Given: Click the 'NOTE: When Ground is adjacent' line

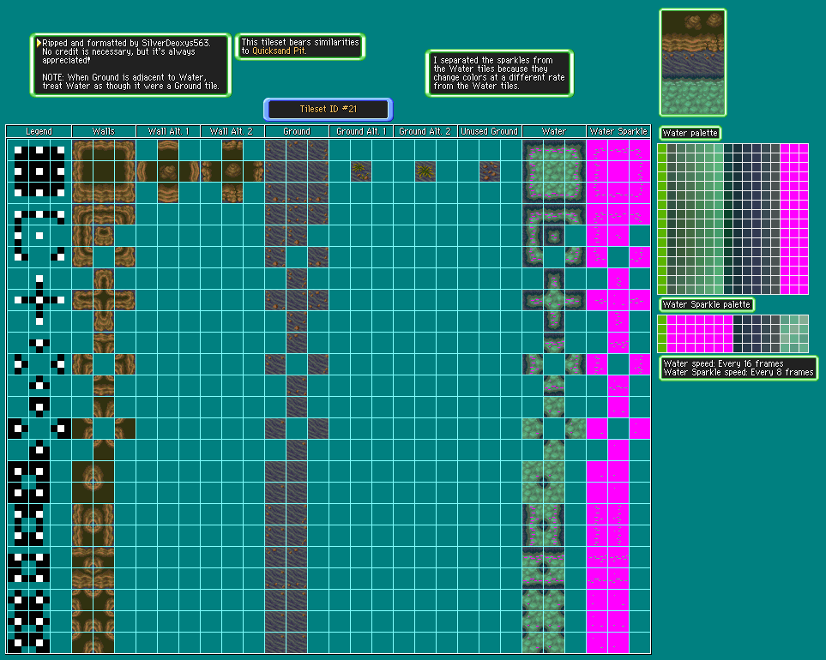Looking at the screenshot, I should tap(124, 77).
